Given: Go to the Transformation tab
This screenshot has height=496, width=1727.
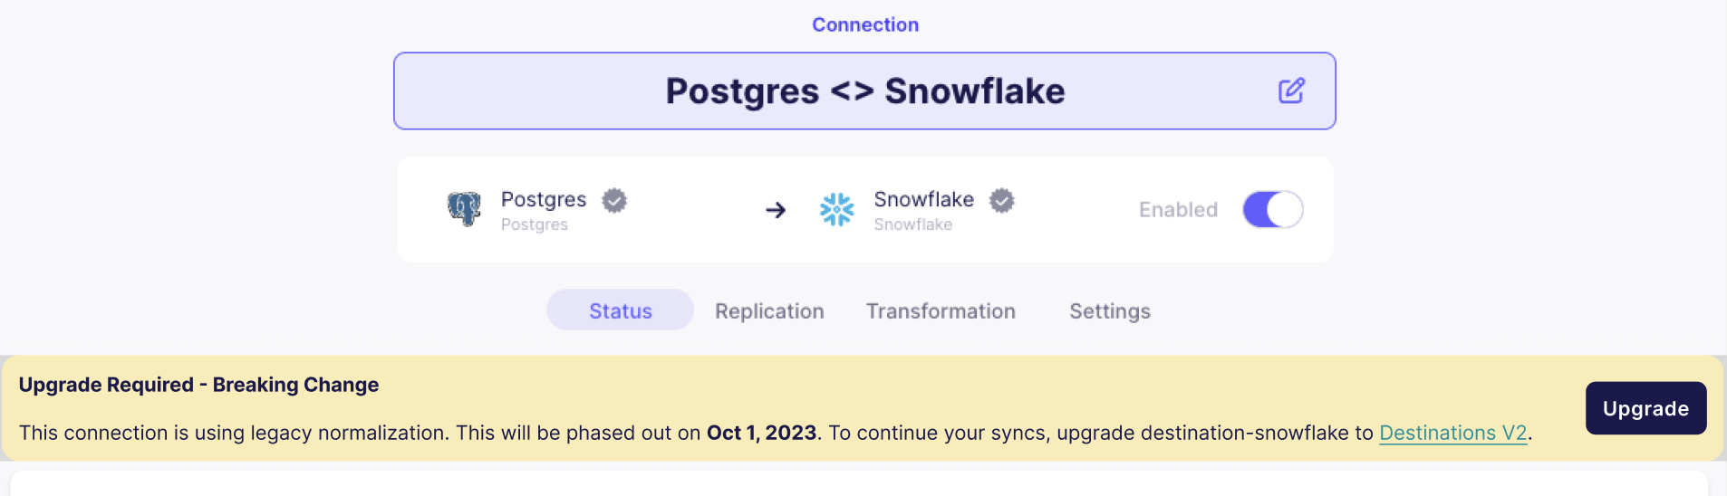Looking at the screenshot, I should [941, 310].
